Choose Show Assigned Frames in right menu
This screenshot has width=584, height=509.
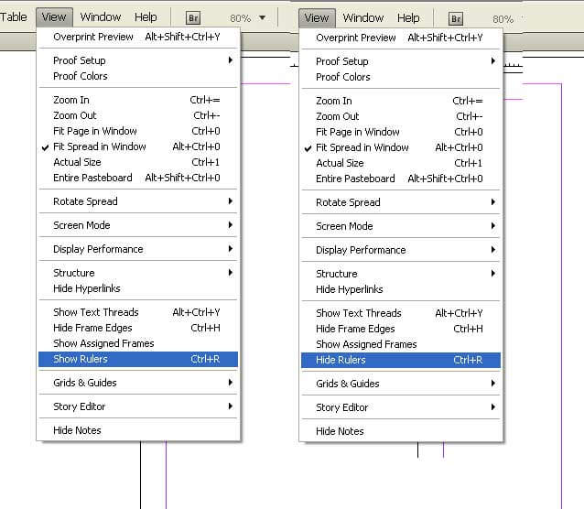401,344
